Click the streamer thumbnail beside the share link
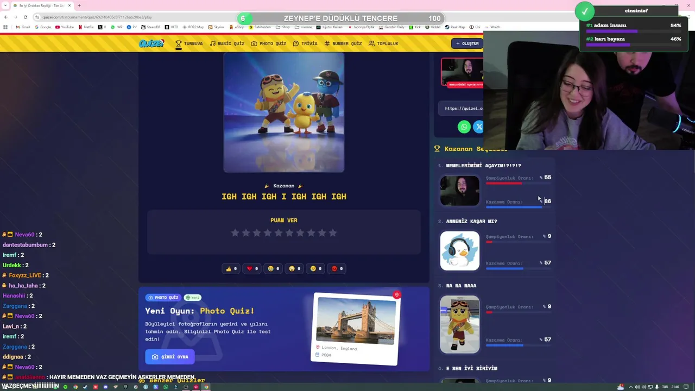This screenshot has height=391, width=695. pos(462,72)
